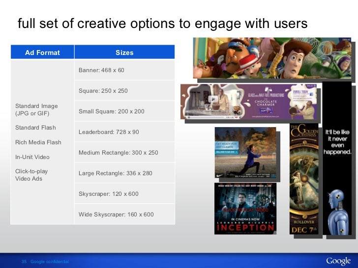This screenshot has height=268, width=358.
Task: Click the 'Ad Format' column header
Action: [x=42, y=52]
